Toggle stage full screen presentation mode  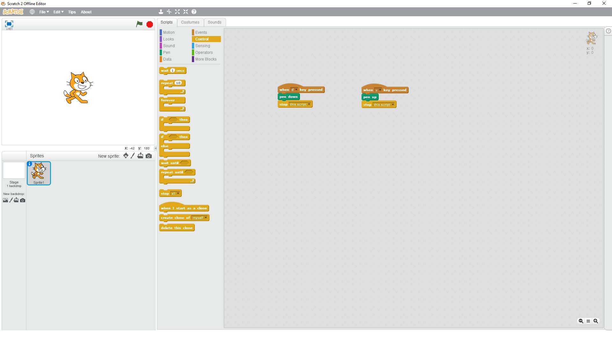(9, 24)
